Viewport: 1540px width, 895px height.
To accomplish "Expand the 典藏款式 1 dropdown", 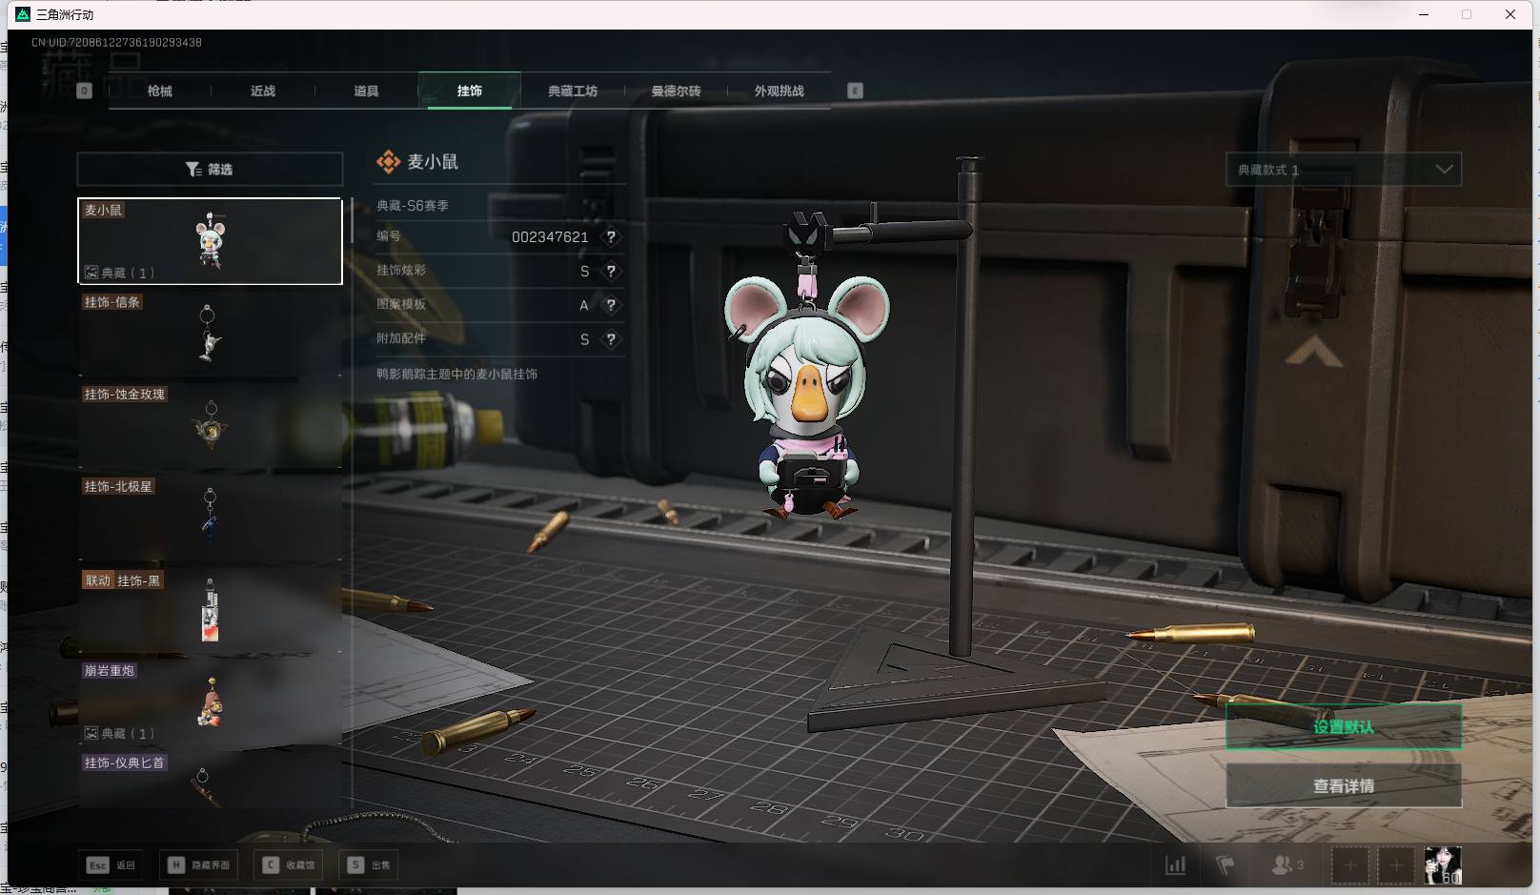I will [x=1343, y=170].
